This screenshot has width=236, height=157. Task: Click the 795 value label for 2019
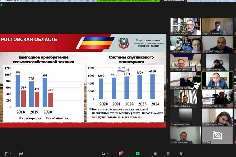tap(31, 79)
